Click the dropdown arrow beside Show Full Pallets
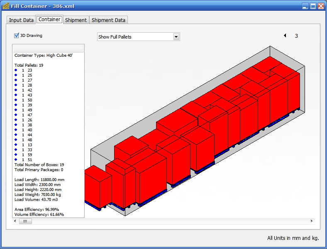327x249 pixels. (176, 37)
